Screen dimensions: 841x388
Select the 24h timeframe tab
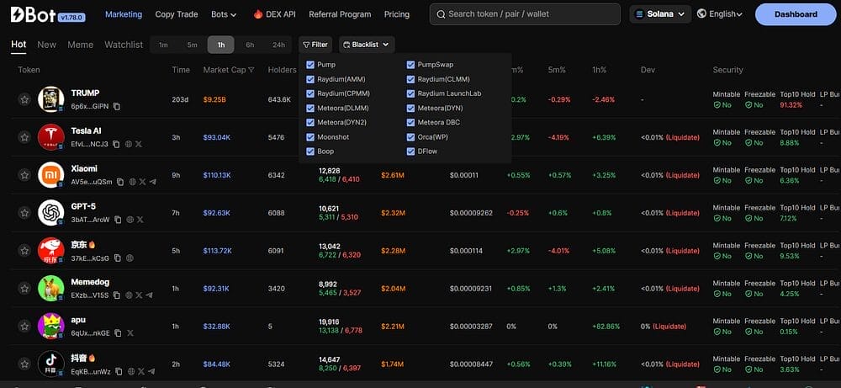tap(278, 45)
